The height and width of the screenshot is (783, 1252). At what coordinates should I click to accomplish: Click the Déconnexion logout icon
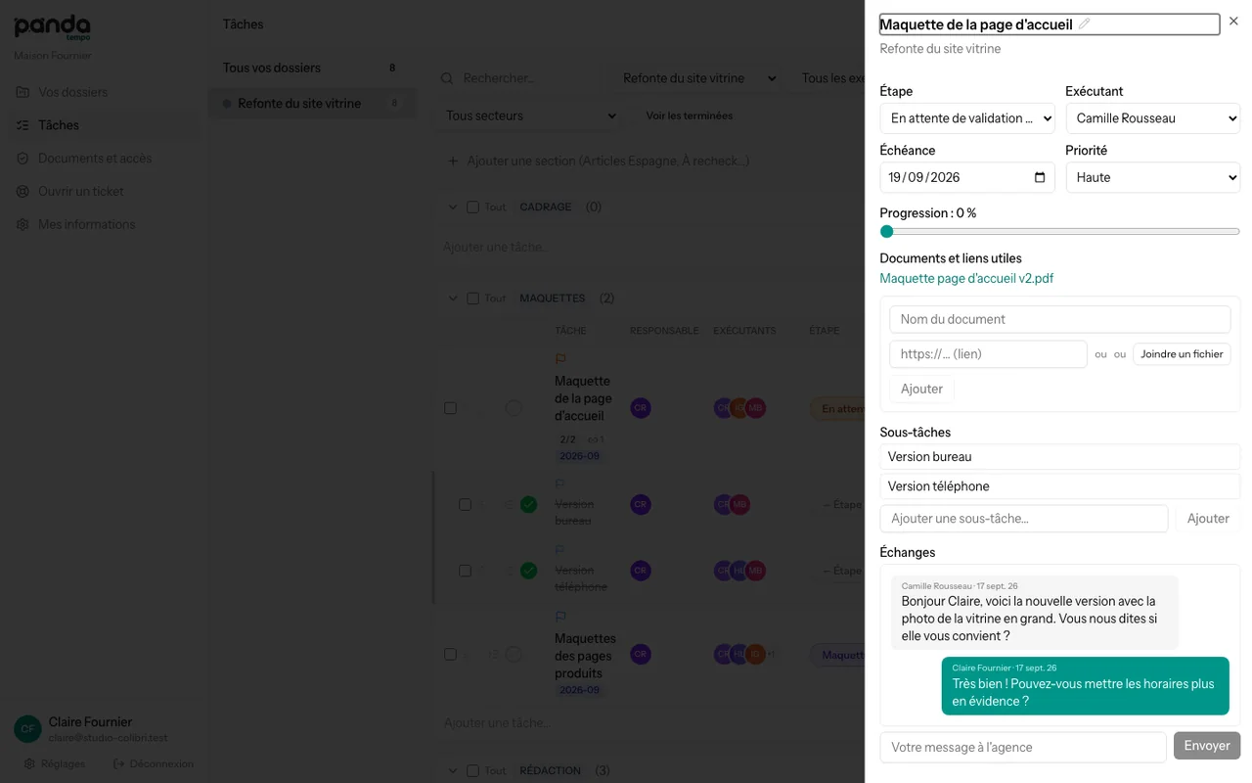[x=118, y=763]
